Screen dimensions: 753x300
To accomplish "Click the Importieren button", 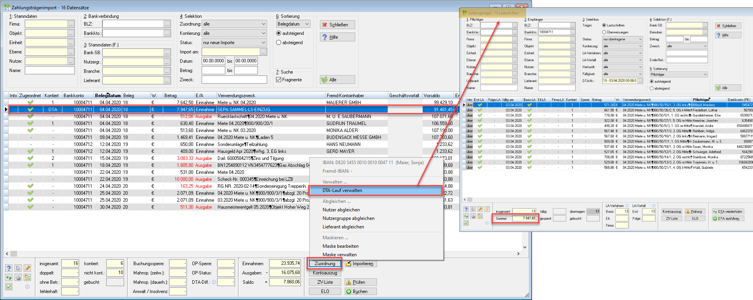I will 360,264.
